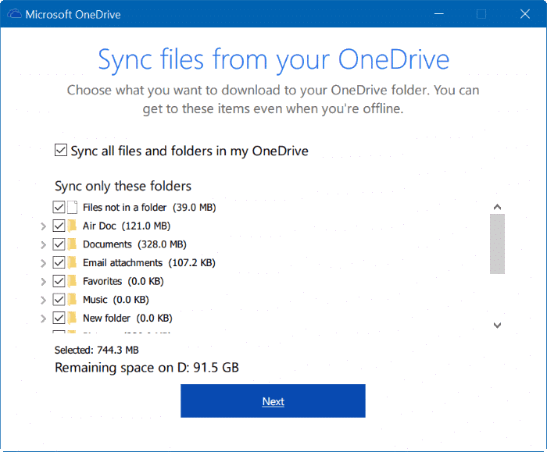
Task: Toggle the New folder checkbox
Action: point(59,318)
